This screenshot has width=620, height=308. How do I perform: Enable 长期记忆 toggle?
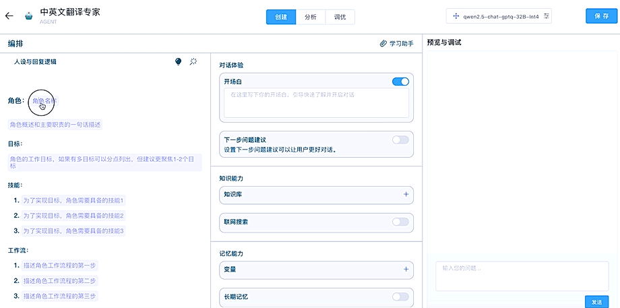point(400,297)
